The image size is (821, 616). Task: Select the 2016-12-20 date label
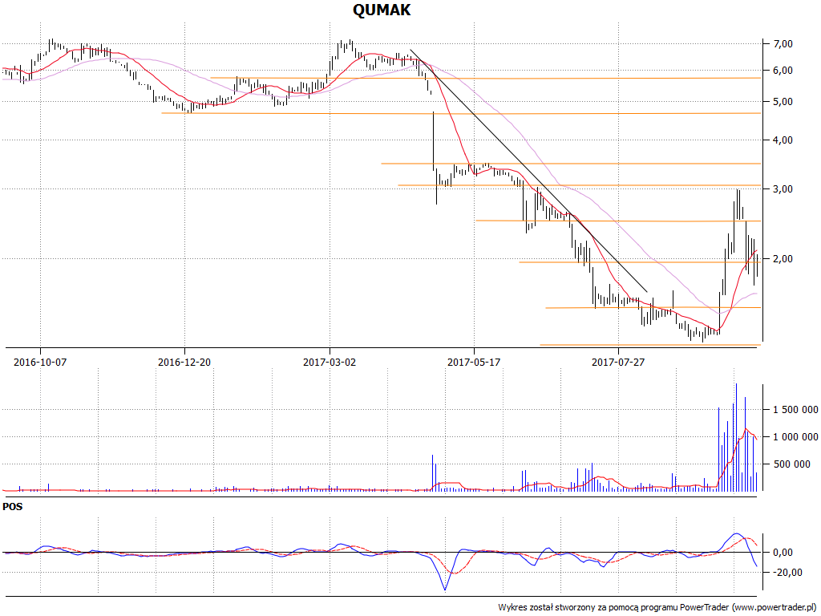(184, 362)
